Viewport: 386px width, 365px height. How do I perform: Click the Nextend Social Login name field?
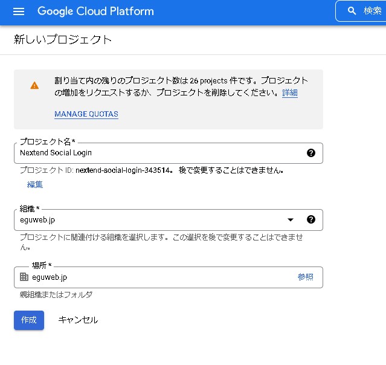pos(157,153)
